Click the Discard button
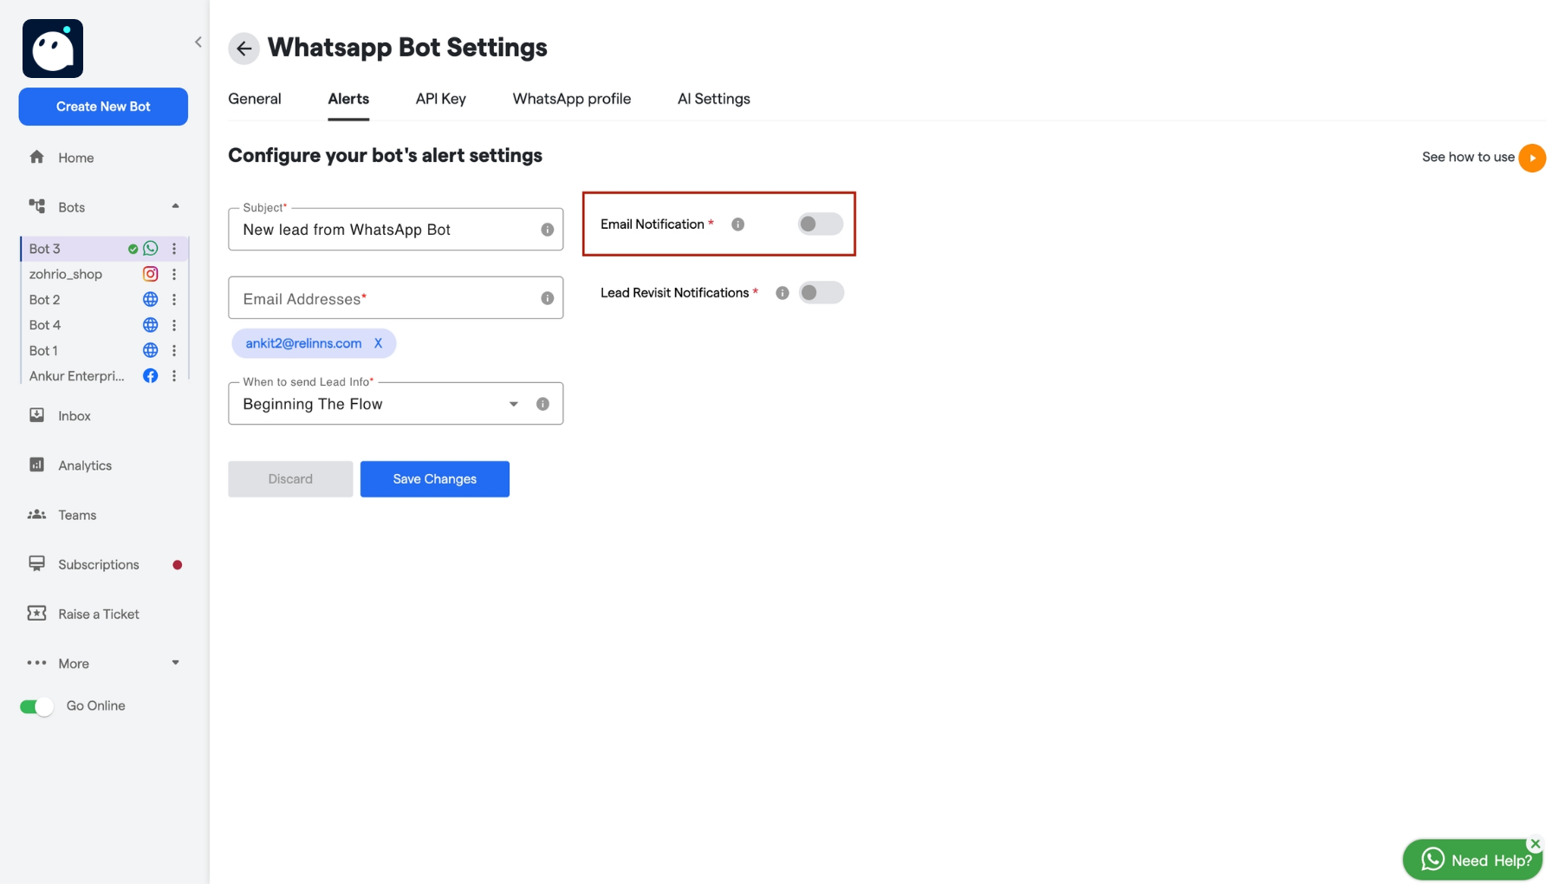Screen dimensions: 1565x884 point(290,479)
